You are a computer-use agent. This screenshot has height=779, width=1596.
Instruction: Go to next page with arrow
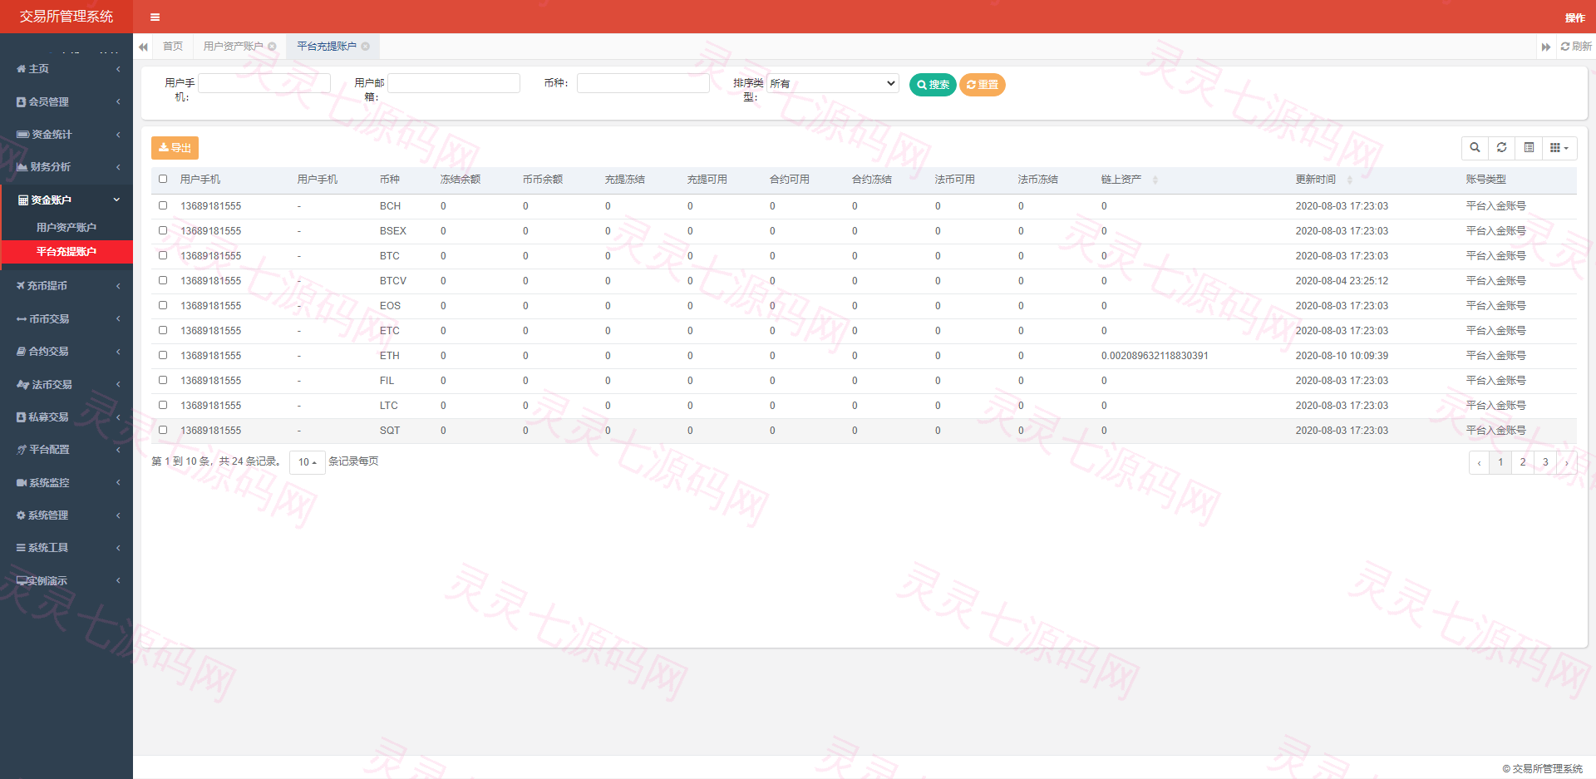tap(1566, 462)
